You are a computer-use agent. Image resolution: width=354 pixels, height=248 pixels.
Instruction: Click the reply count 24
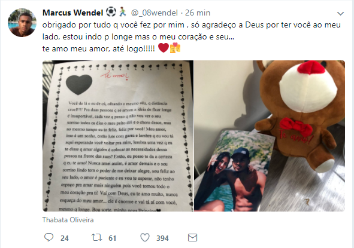pyautogui.click(x=64, y=238)
